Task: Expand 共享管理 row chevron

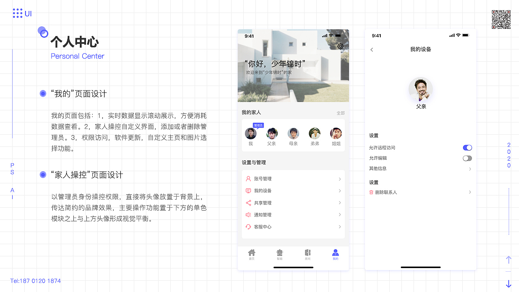Action: tap(340, 203)
